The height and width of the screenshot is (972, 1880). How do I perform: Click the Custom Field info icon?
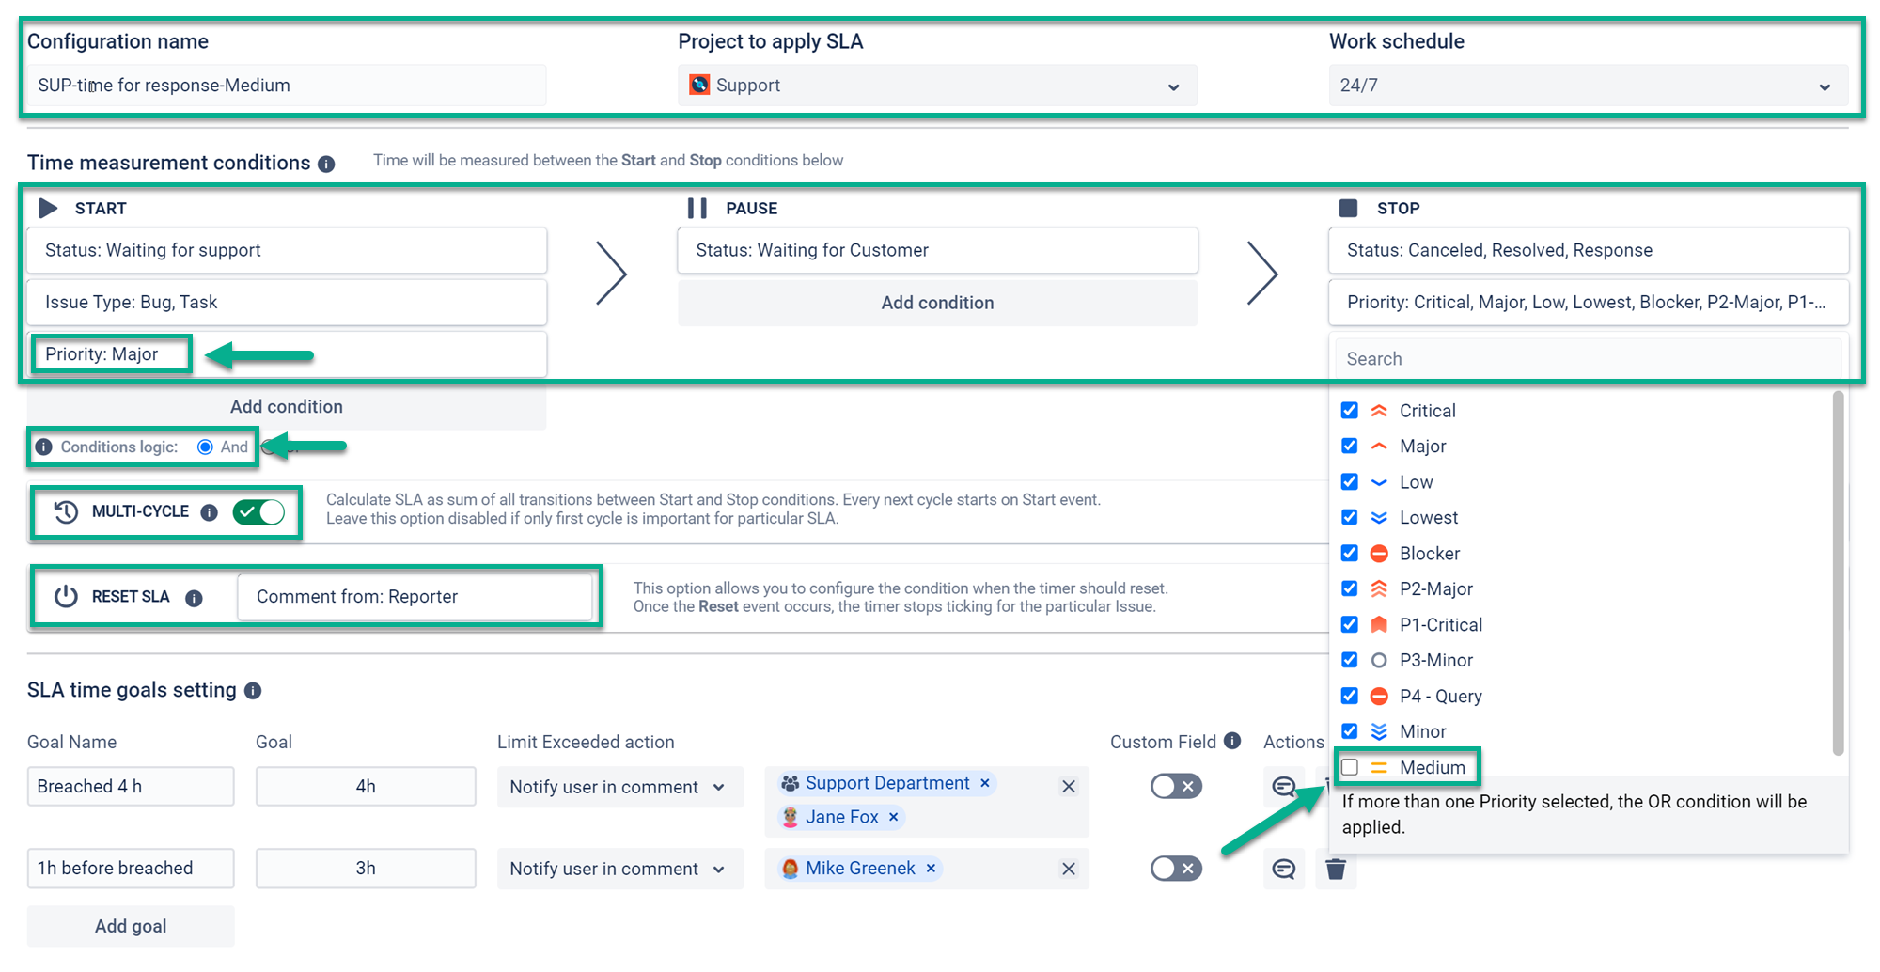pos(1232,741)
